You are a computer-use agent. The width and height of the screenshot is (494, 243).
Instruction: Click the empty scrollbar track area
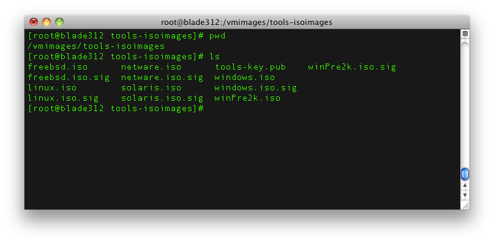coord(465,104)
